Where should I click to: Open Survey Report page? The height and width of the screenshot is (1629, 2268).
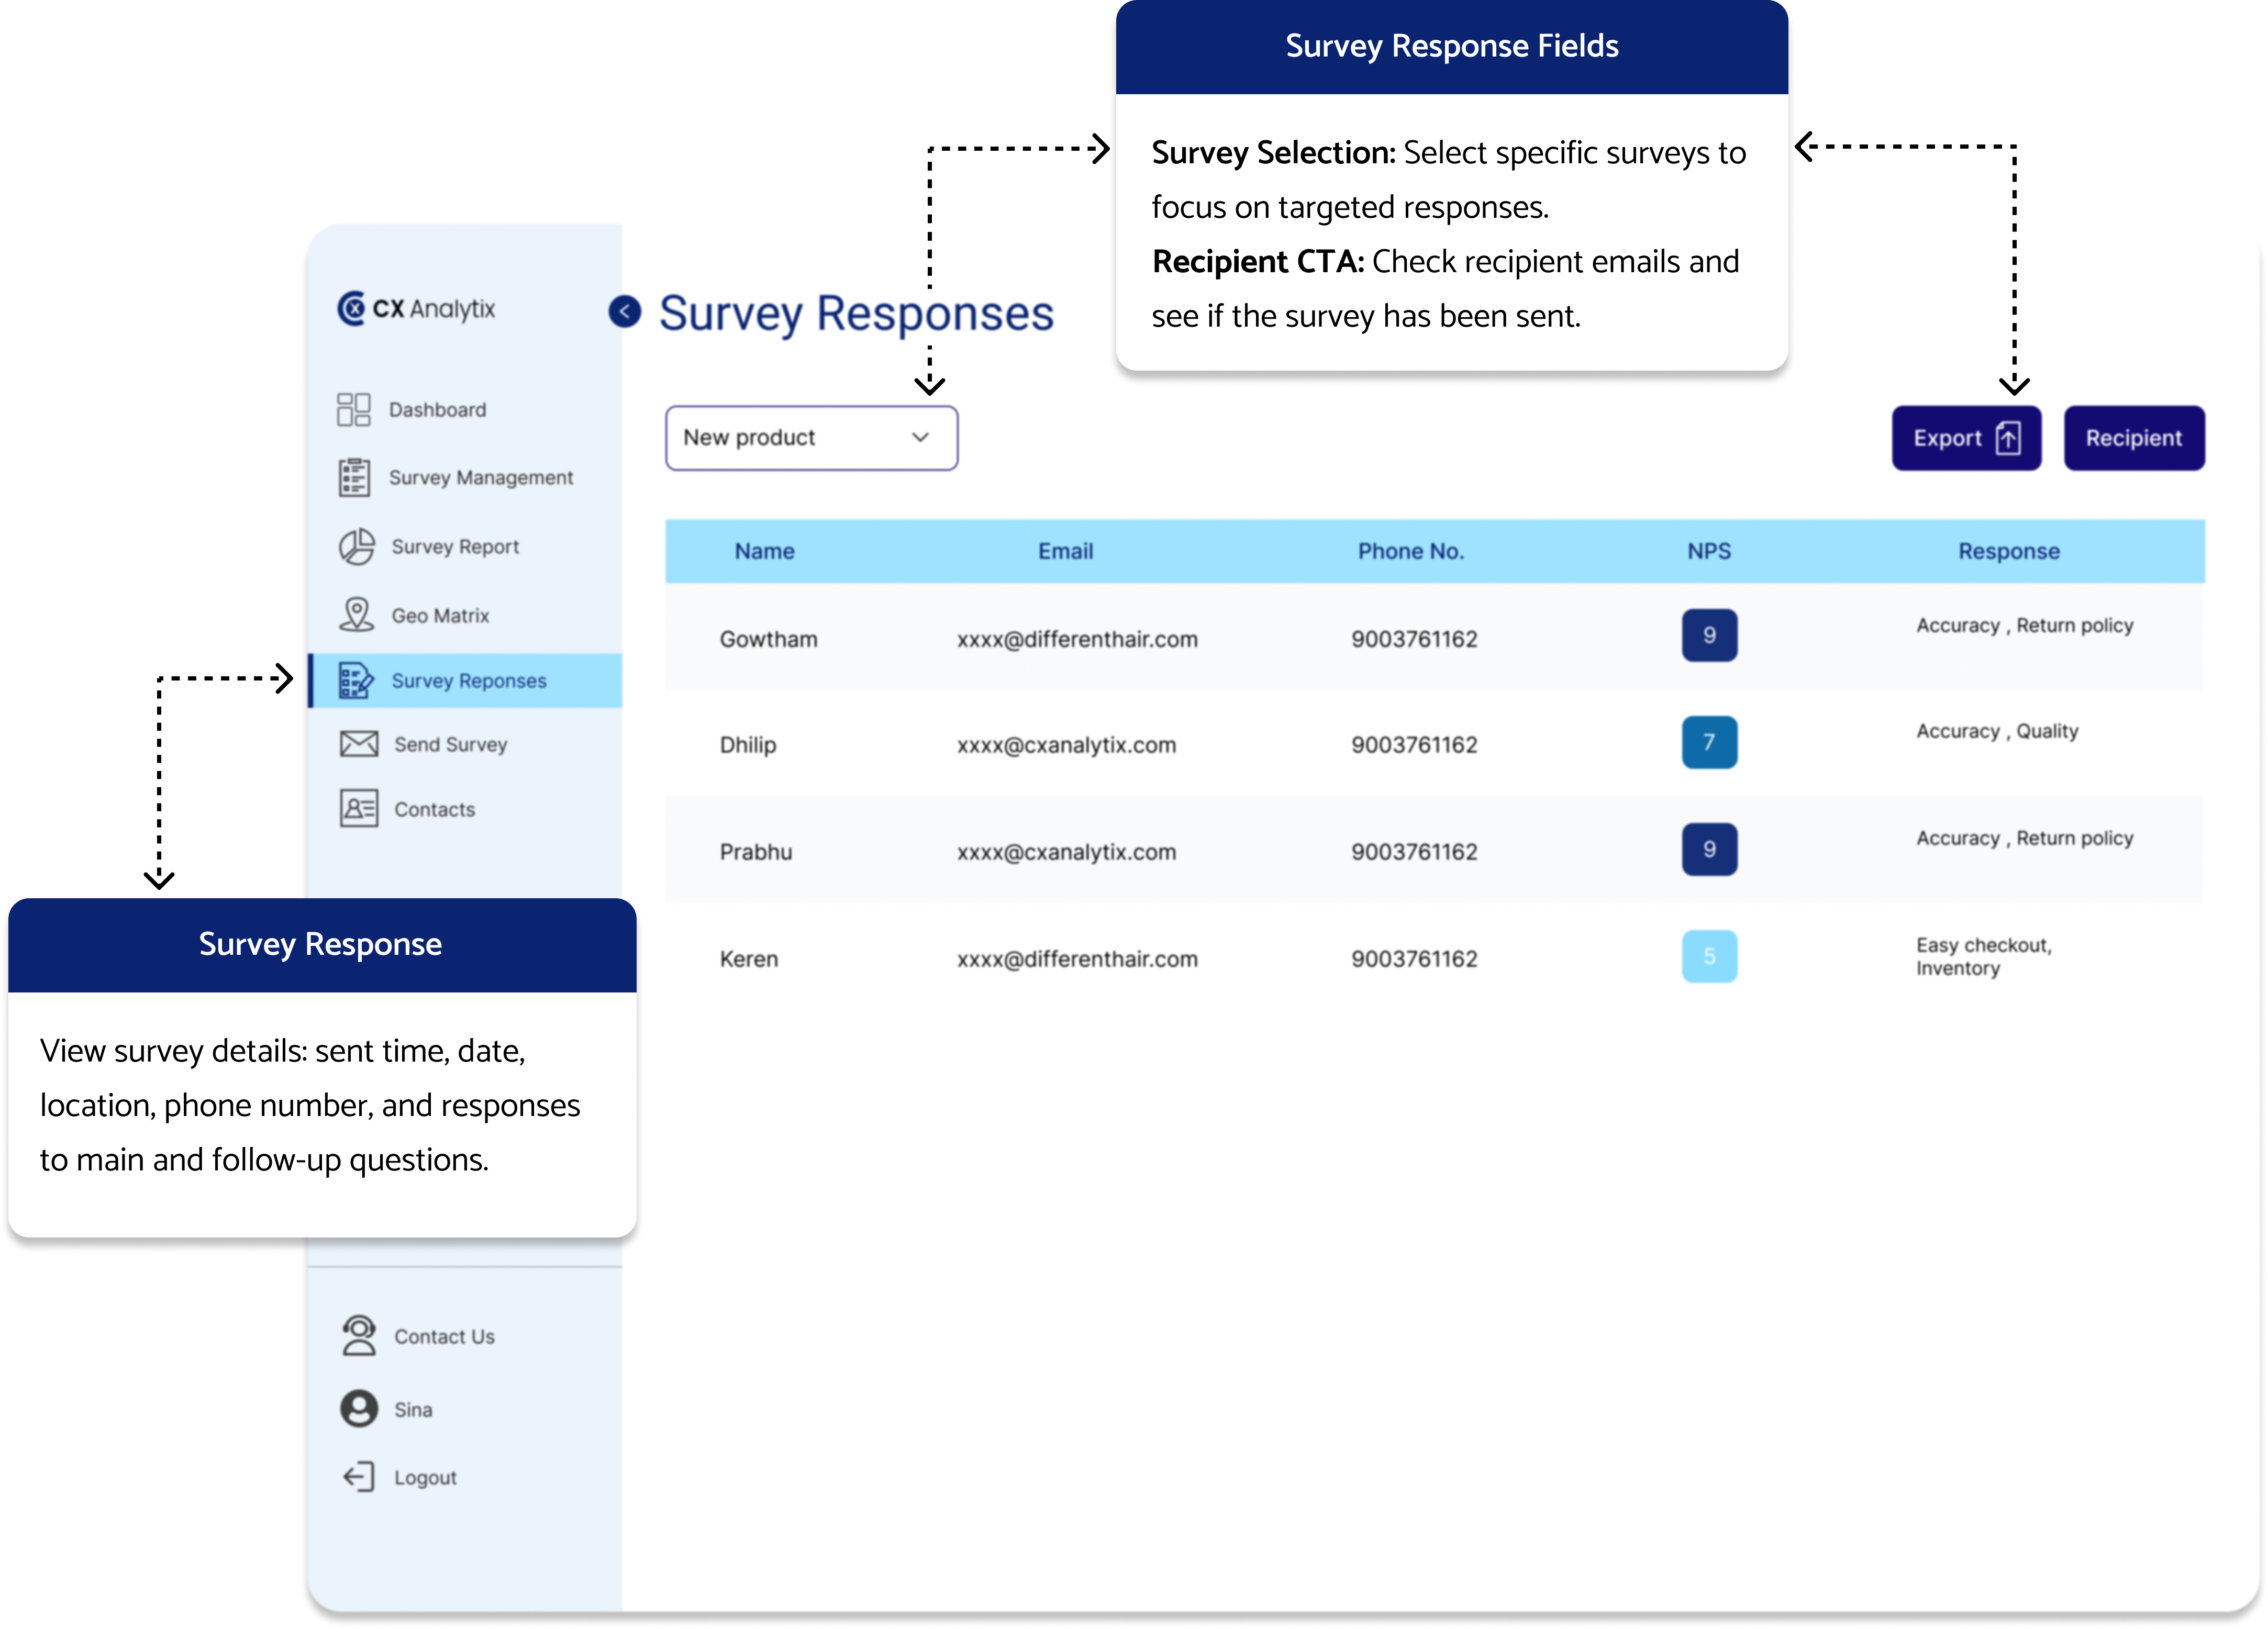455,547
